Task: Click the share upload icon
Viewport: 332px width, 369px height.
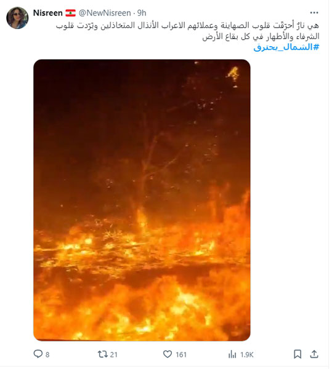Action: (x=314, y=354)
